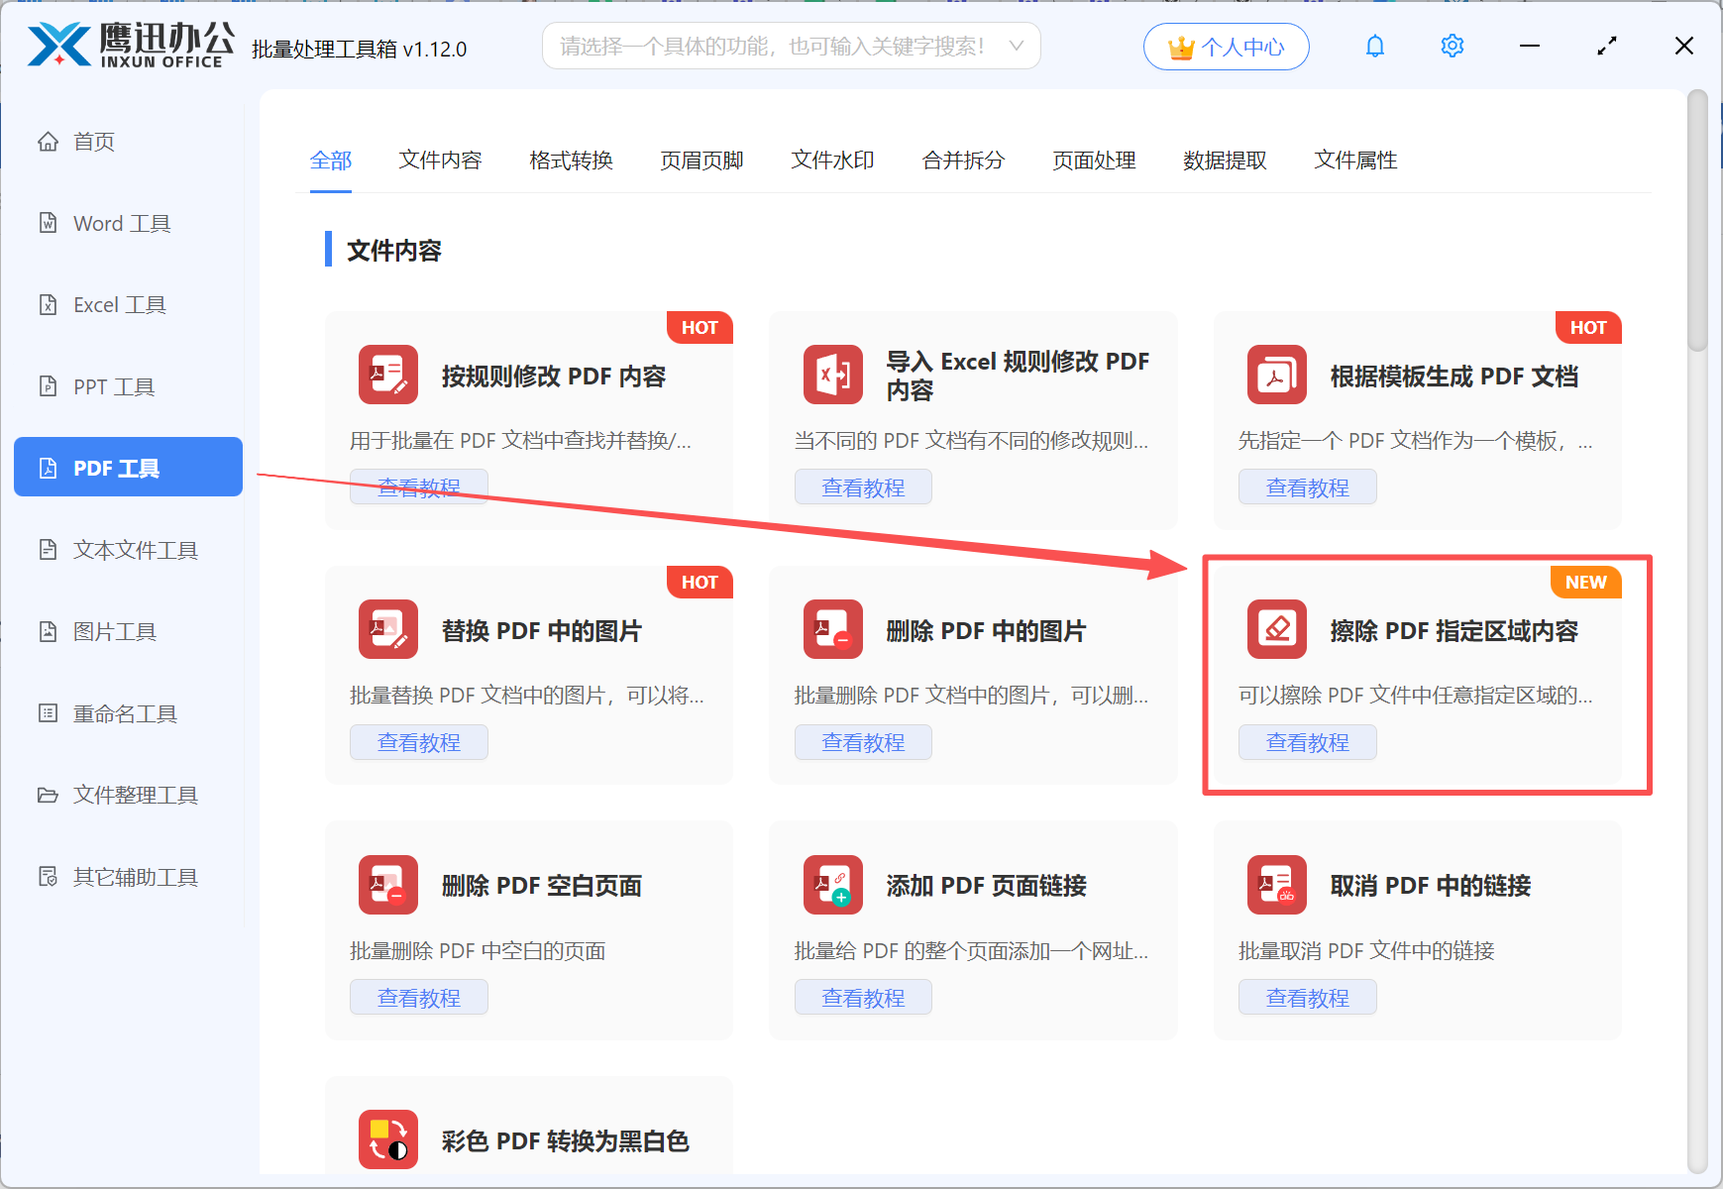Click the list icon beside 重命名工具

(x=48, y=712)
